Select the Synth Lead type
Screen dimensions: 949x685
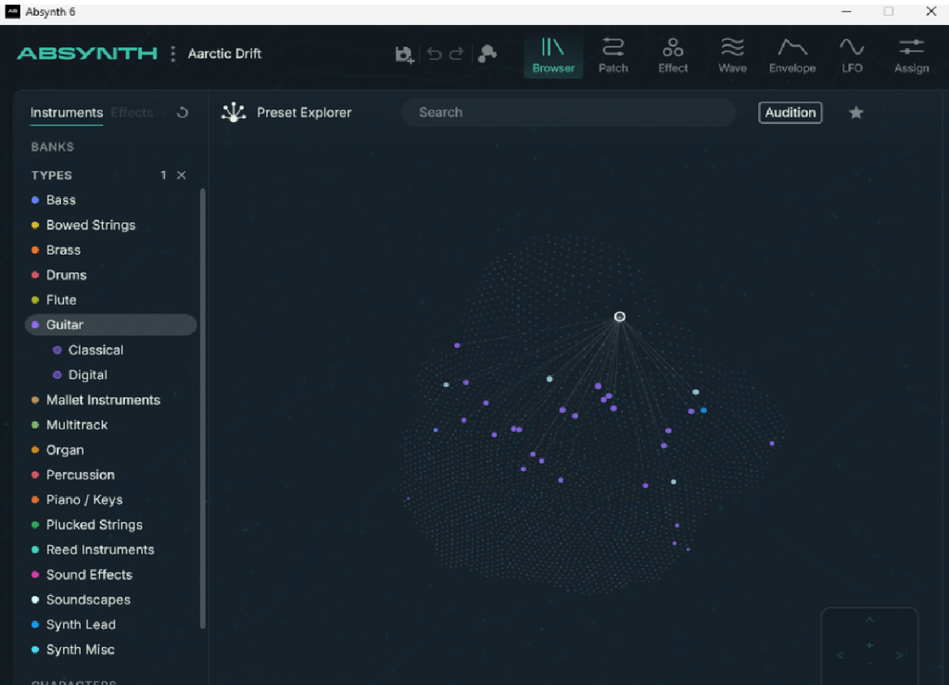coord(111,625)
